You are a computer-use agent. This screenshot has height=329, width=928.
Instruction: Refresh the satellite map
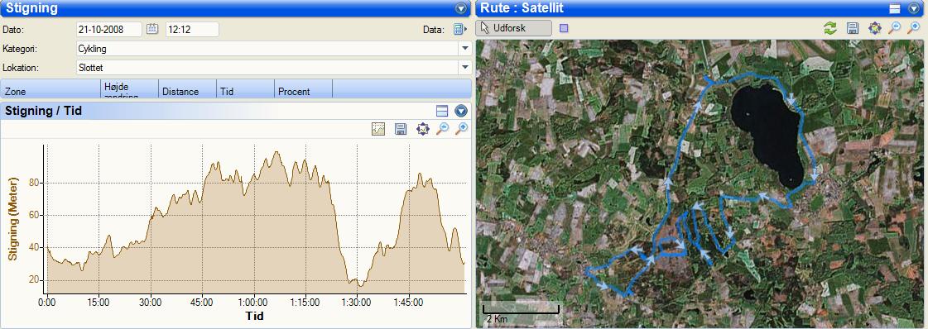click(831, 28)
